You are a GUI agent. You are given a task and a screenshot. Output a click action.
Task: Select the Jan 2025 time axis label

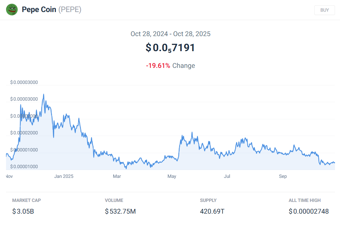pos(64,176)
